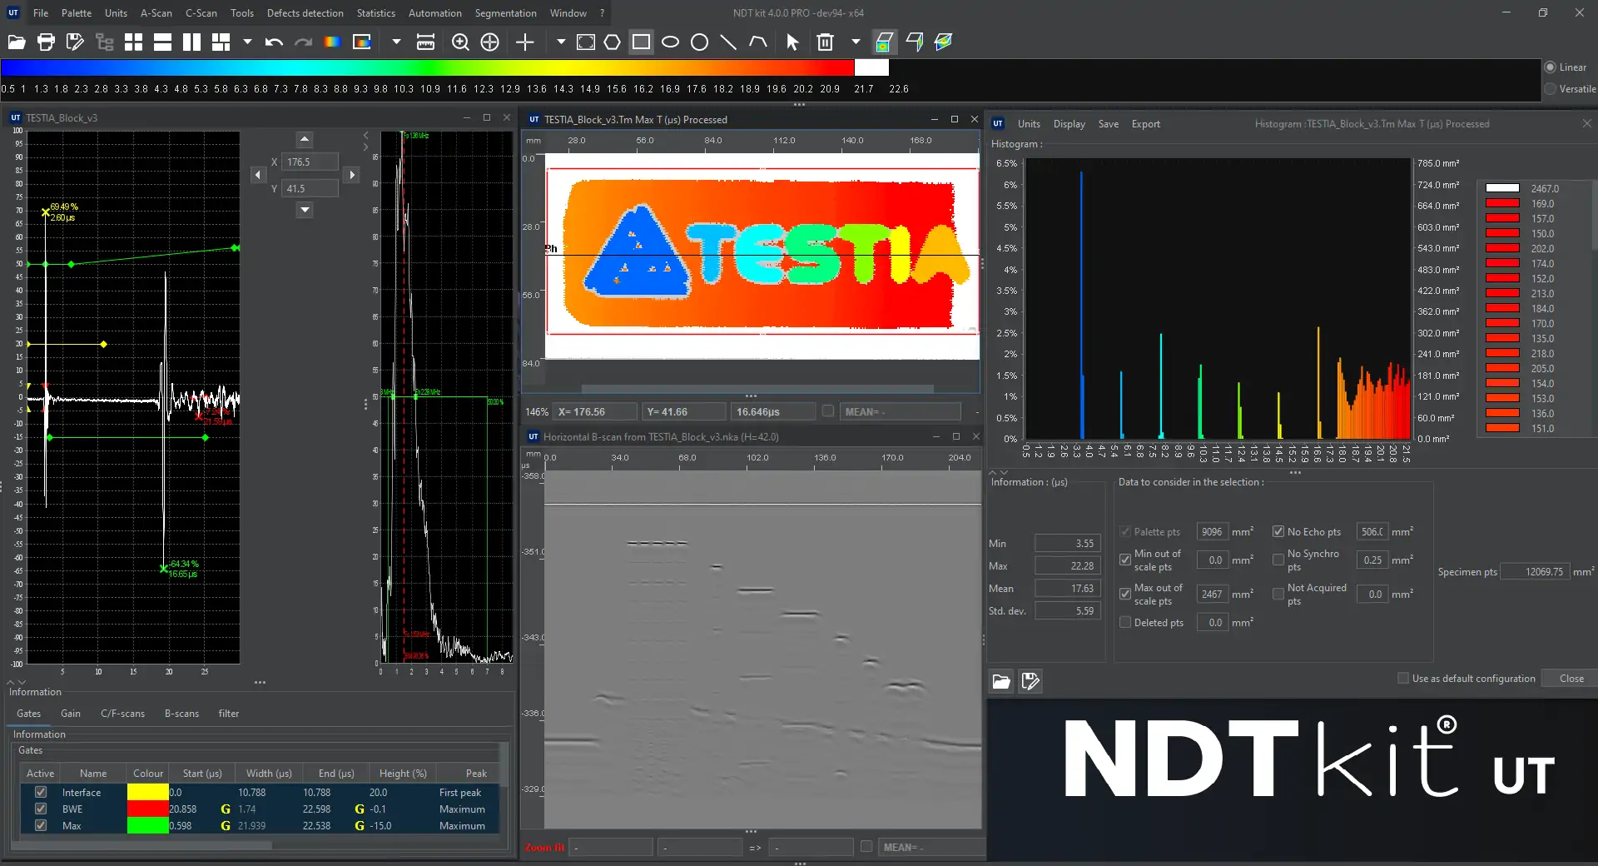Viewport: 1598px width, 866px height.
Task: Click the circled crosshair target icon
Action: (490, 42)
